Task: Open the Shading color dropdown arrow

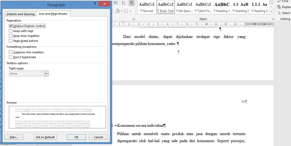Action: (121, 11)
